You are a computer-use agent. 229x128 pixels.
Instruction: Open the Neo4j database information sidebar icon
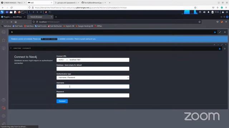pyautogui.click(x=4, y=32)
